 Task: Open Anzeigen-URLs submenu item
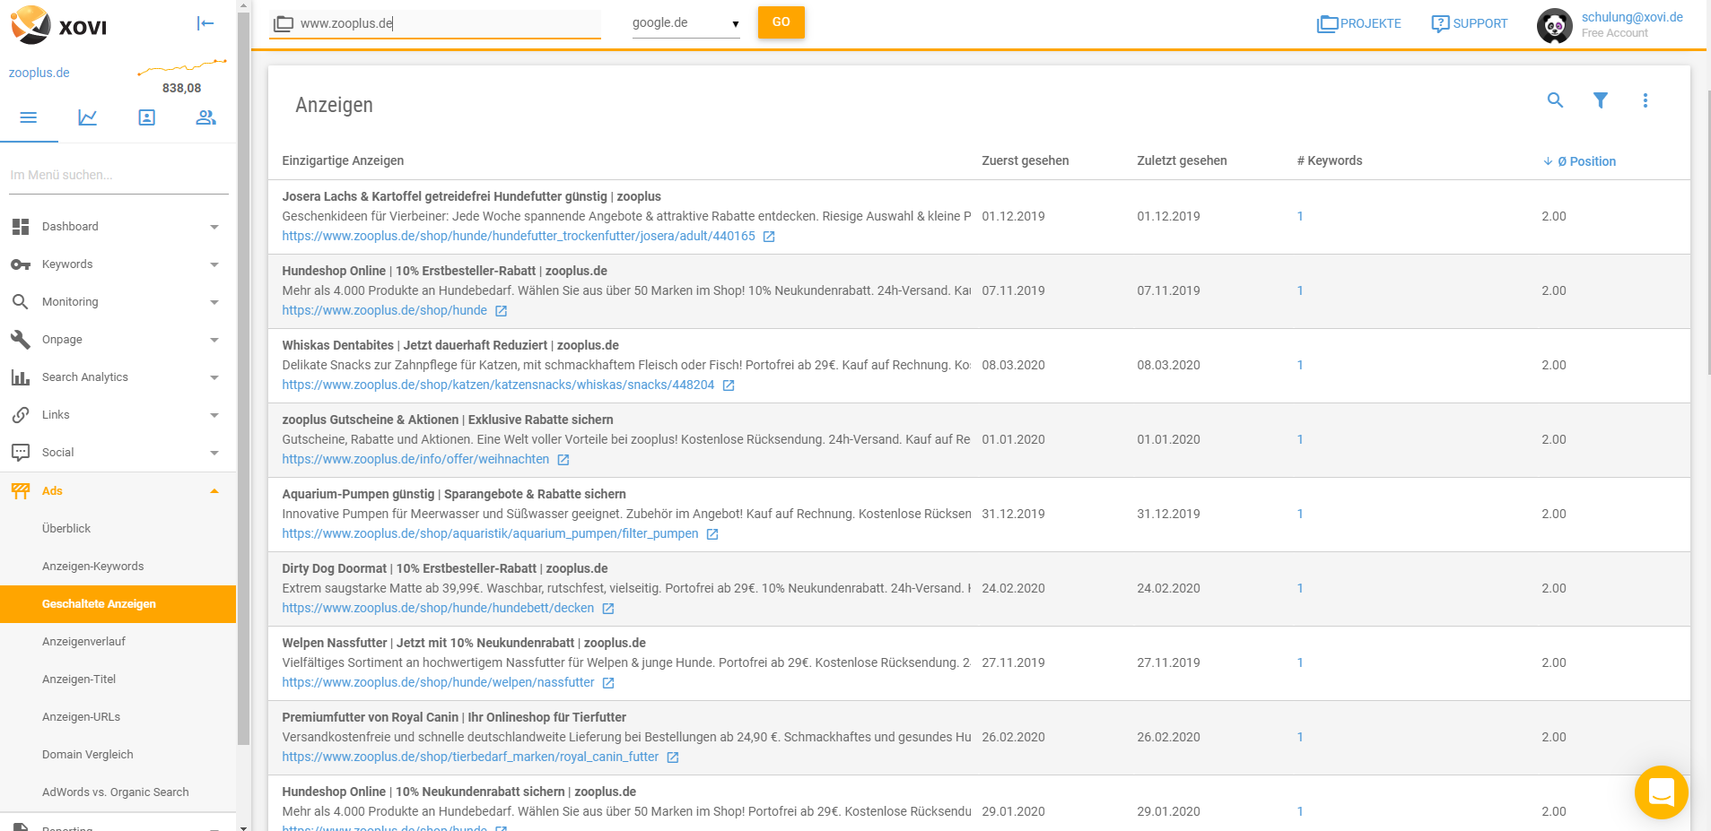pyautogui.click(x=81, y=717)
